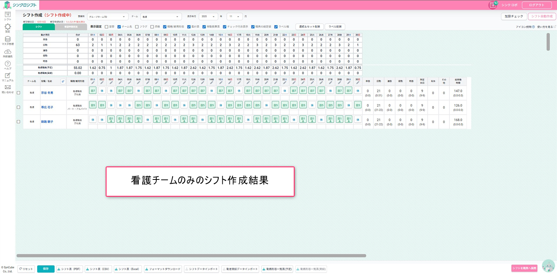Open the シフト calendar icon in sidebar
Viewport: 557px width, 274px height.
(x=7, y=15)
